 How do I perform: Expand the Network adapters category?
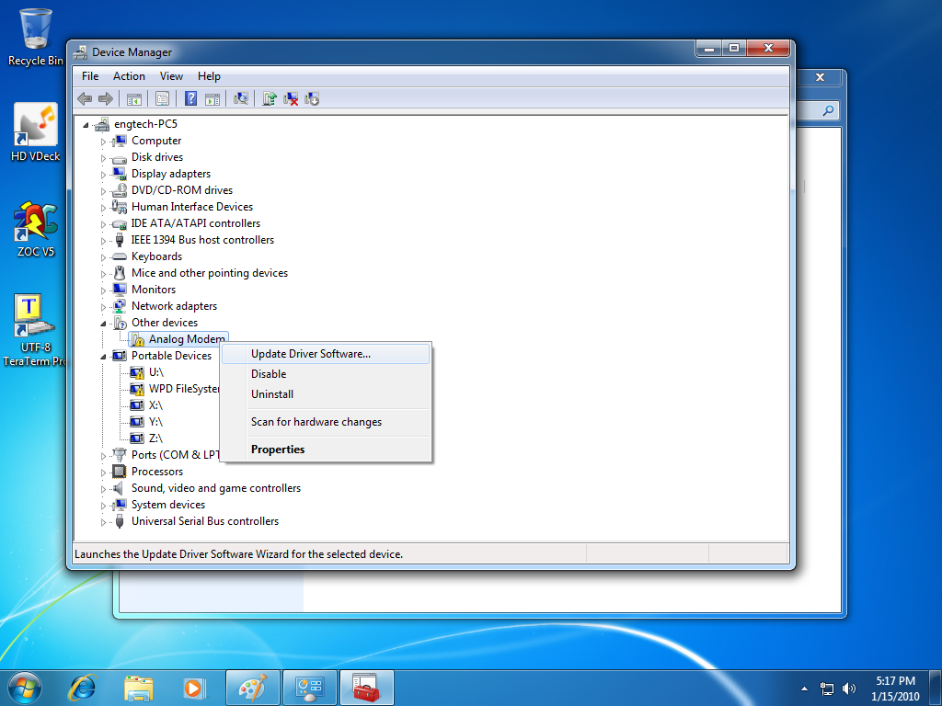(x=104, y=306)
